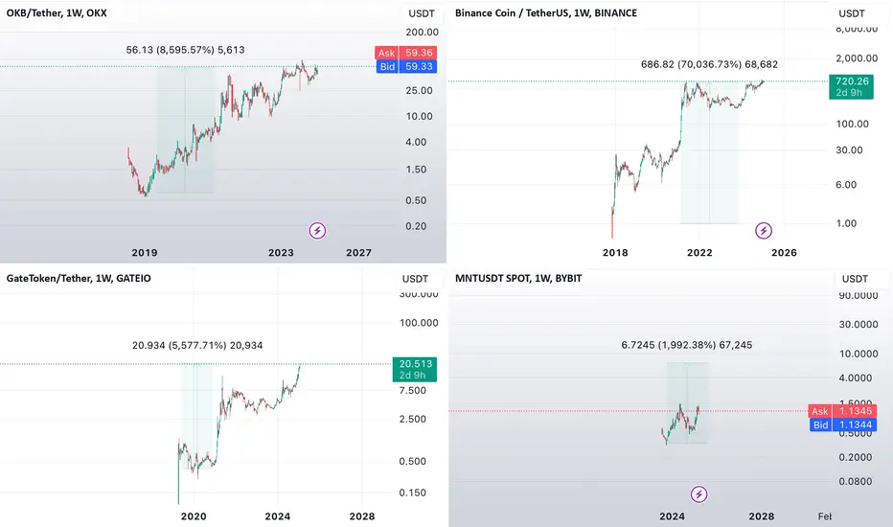Select the OKB blue Bid price label

406,67
